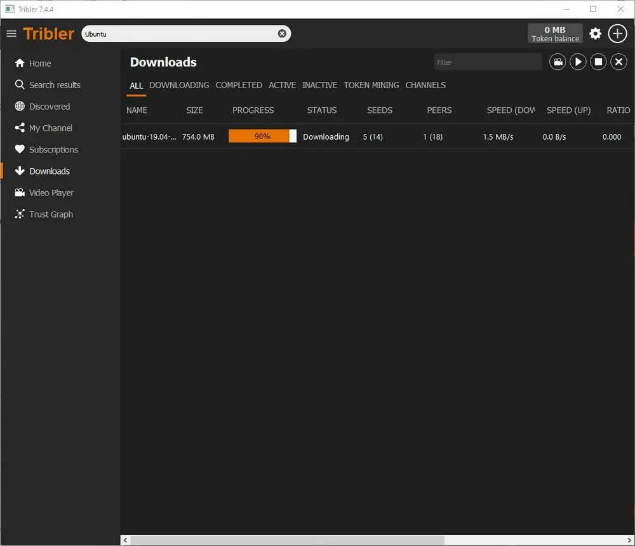
Task: Click the Token balance indicator
Action: (555, 34)
